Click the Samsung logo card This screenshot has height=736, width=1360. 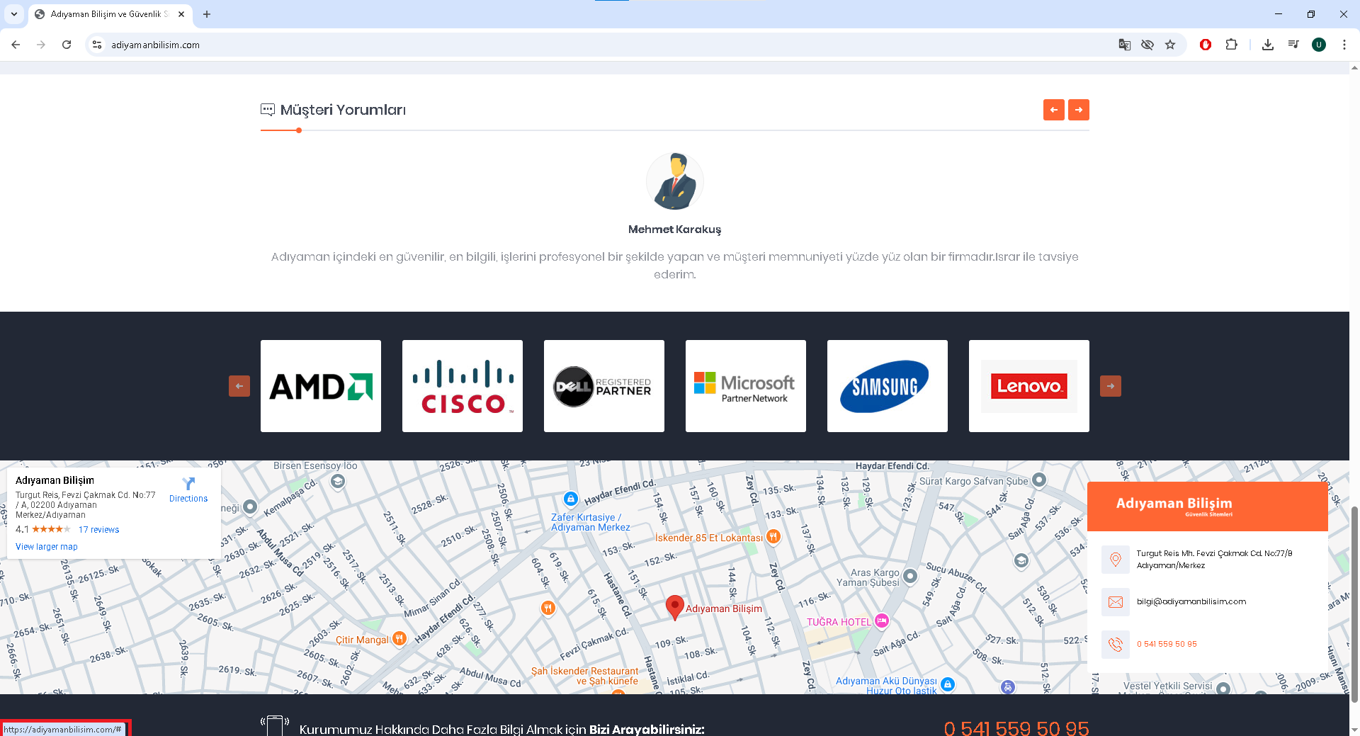pos(888,386)
